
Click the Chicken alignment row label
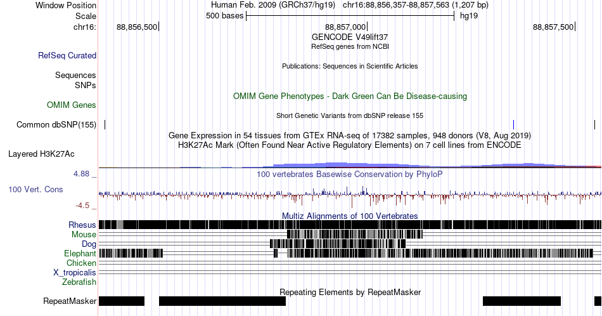(x=81, y=263)
